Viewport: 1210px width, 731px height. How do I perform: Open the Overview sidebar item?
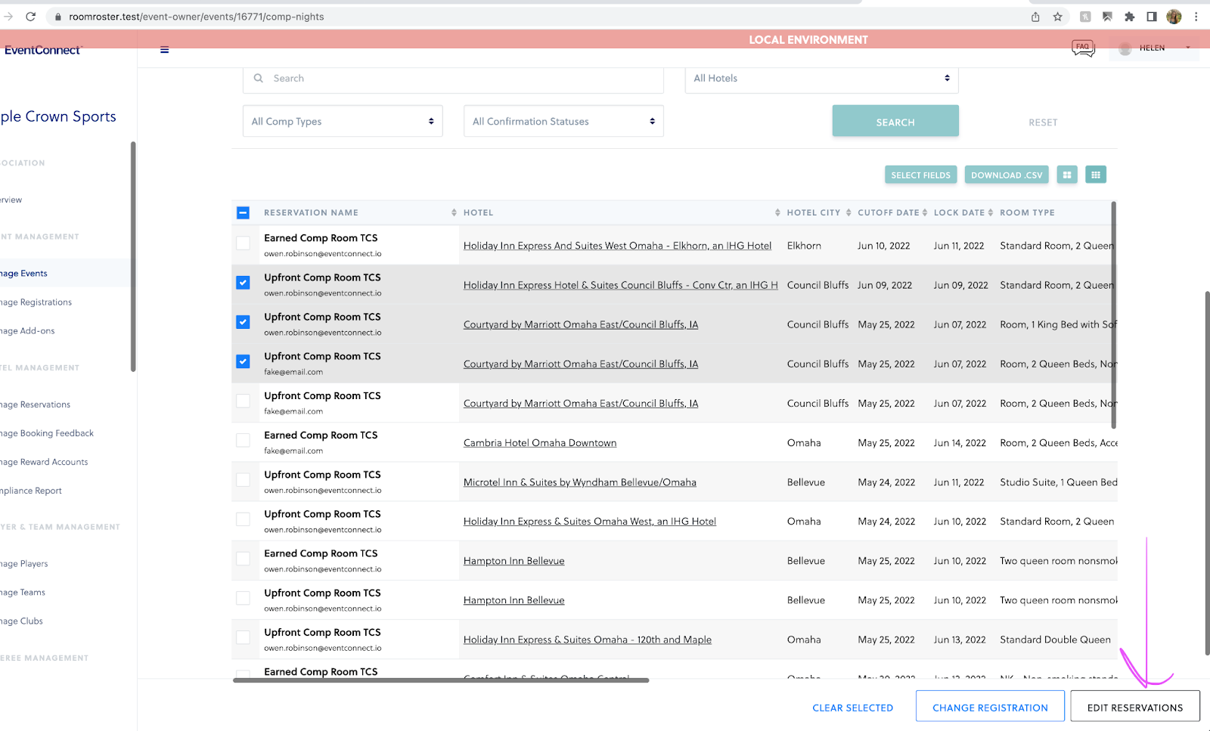coord(11,200)
